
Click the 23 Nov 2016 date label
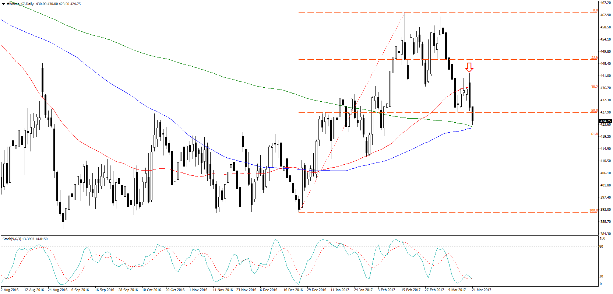[246, 290]
